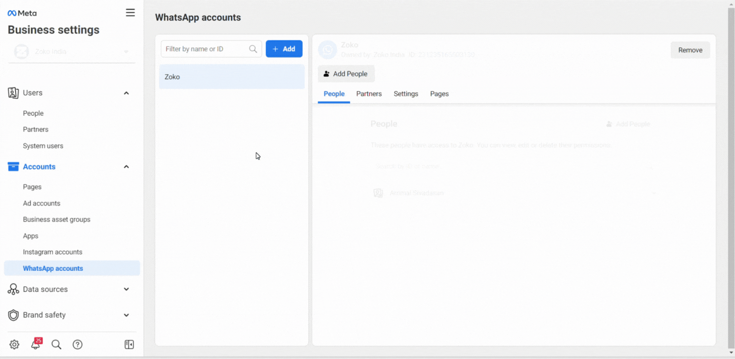Open Pages under Accounts
735x359 pixels.
click(32, 187)
